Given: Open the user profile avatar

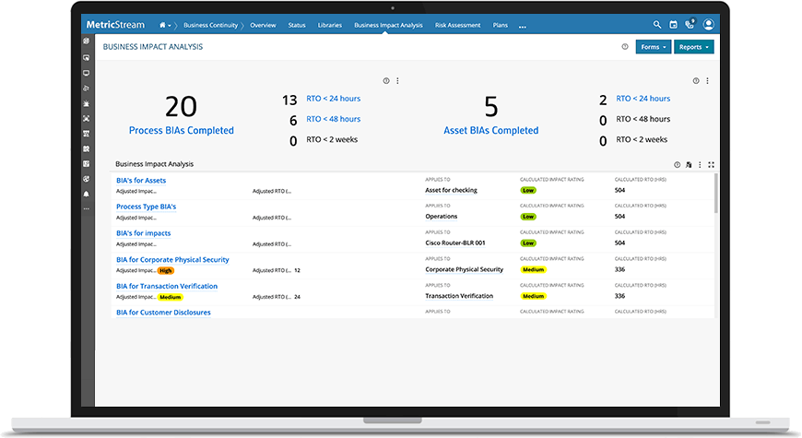Looking at the screenshot, I should click(708, 24).
